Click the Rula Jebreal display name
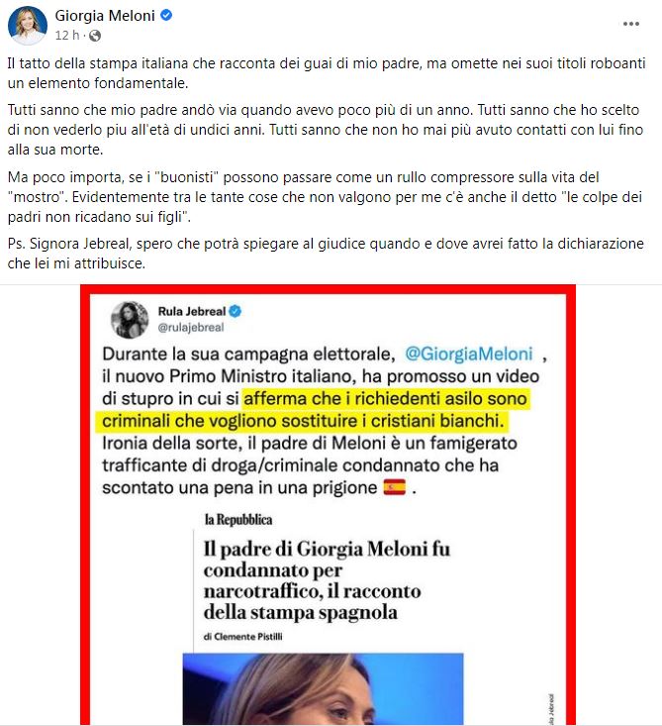This screenshot has width=662, height=726. pos(192,311)
